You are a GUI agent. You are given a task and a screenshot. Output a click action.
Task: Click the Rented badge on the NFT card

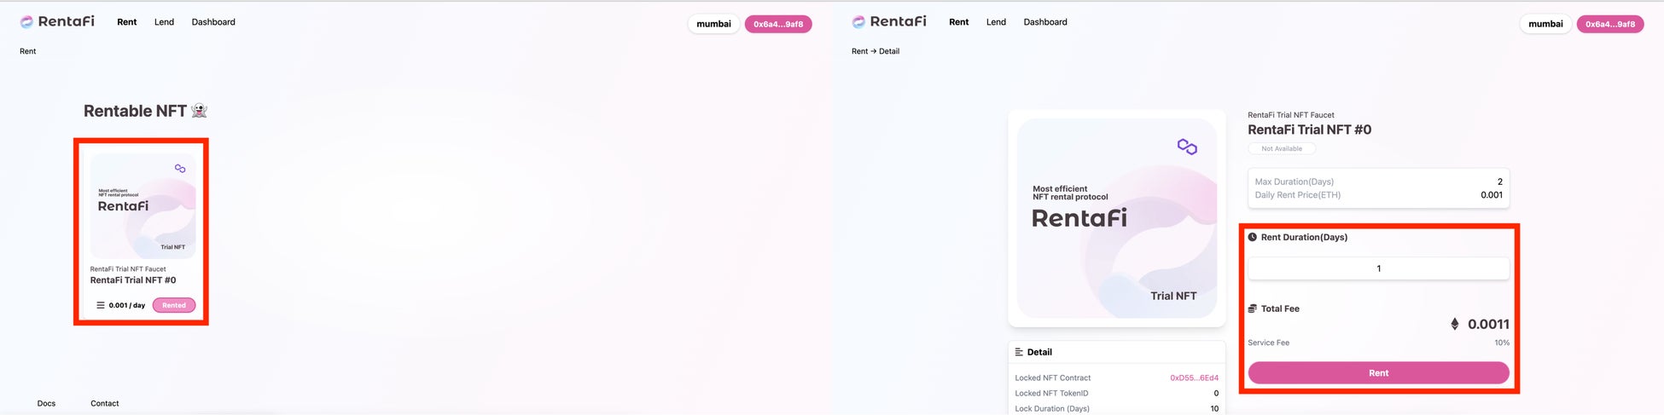[x=174, y=305]
